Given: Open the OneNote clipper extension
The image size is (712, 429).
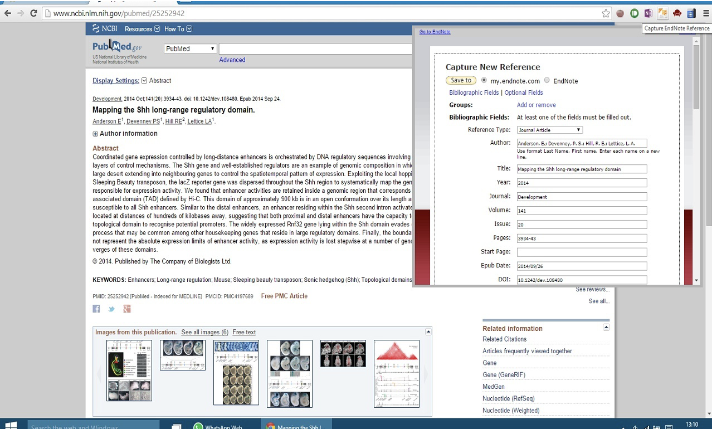Looking at the screenshot, I should click(648, 13).
